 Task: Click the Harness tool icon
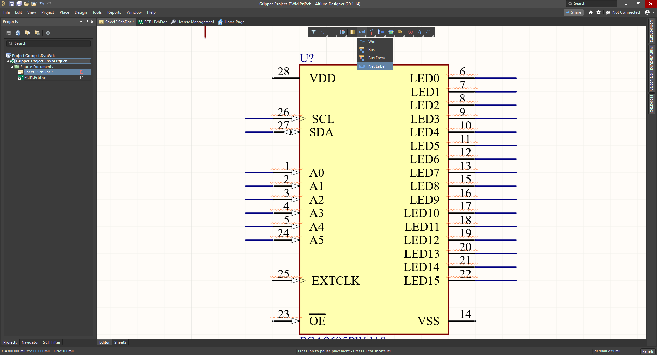[381, 32]
